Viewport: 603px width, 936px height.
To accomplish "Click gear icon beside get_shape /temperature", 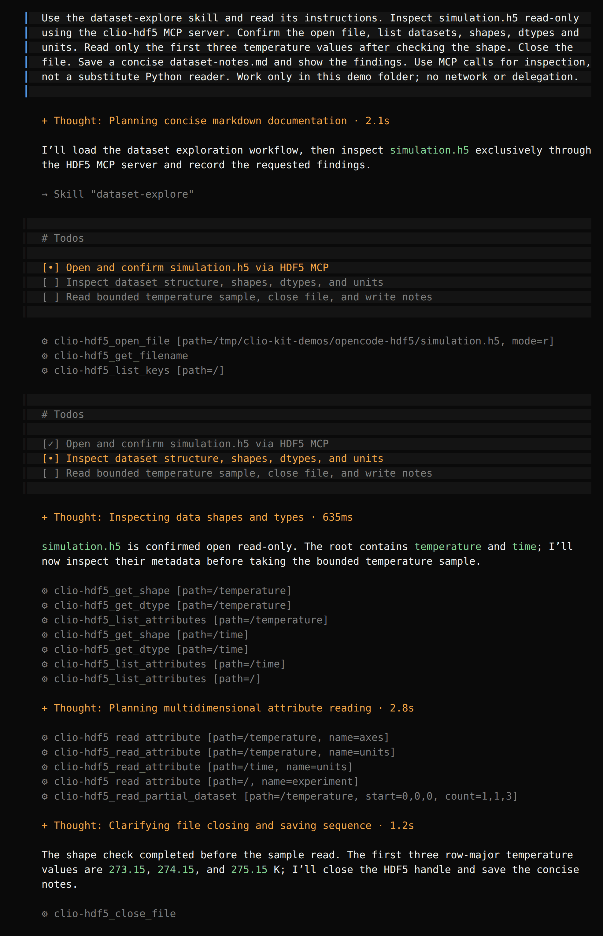I will coord(45,591).
